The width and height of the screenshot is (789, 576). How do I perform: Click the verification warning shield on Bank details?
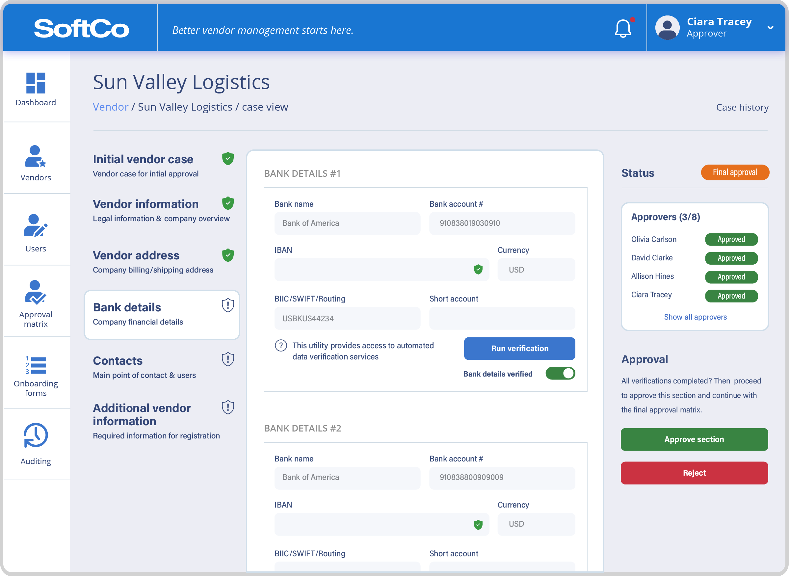click(227, 305)
